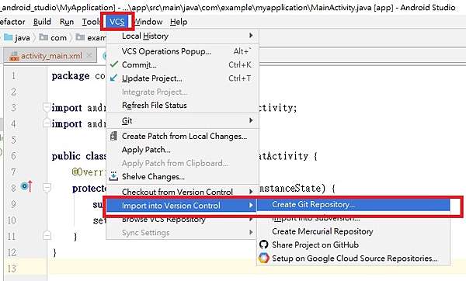Click the green Commit checkmark icon
The width and height of the screenshot is (466, 281).
[114, 64]
